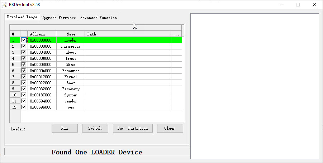The width and height of the screenshot is (323, 163).
Task: Click inside the empty log output panel
Action: 255,86
